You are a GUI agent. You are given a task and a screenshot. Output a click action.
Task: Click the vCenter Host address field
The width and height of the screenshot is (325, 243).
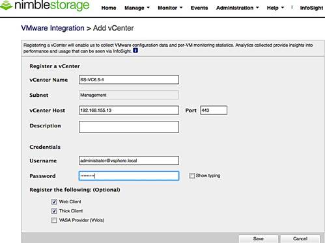129,110
